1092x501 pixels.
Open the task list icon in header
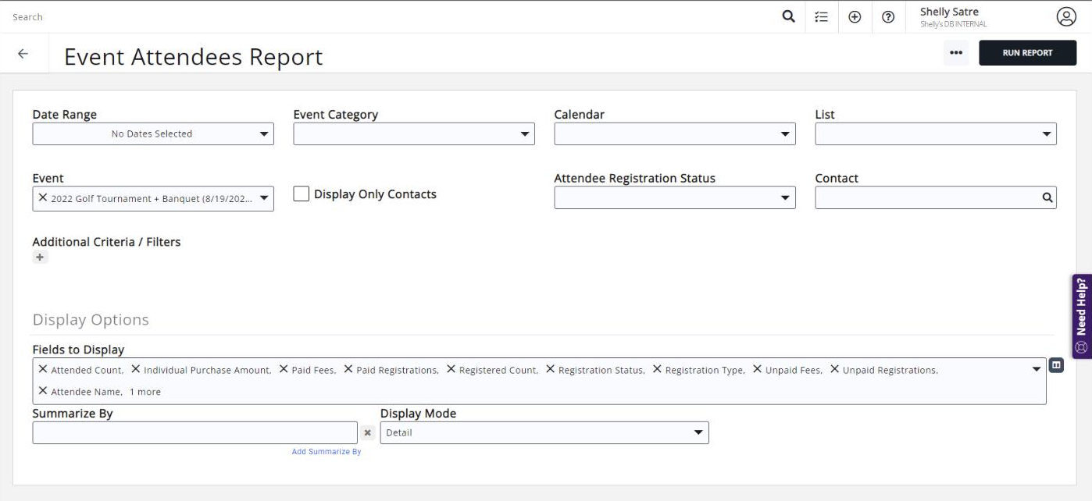click(822, 16)
